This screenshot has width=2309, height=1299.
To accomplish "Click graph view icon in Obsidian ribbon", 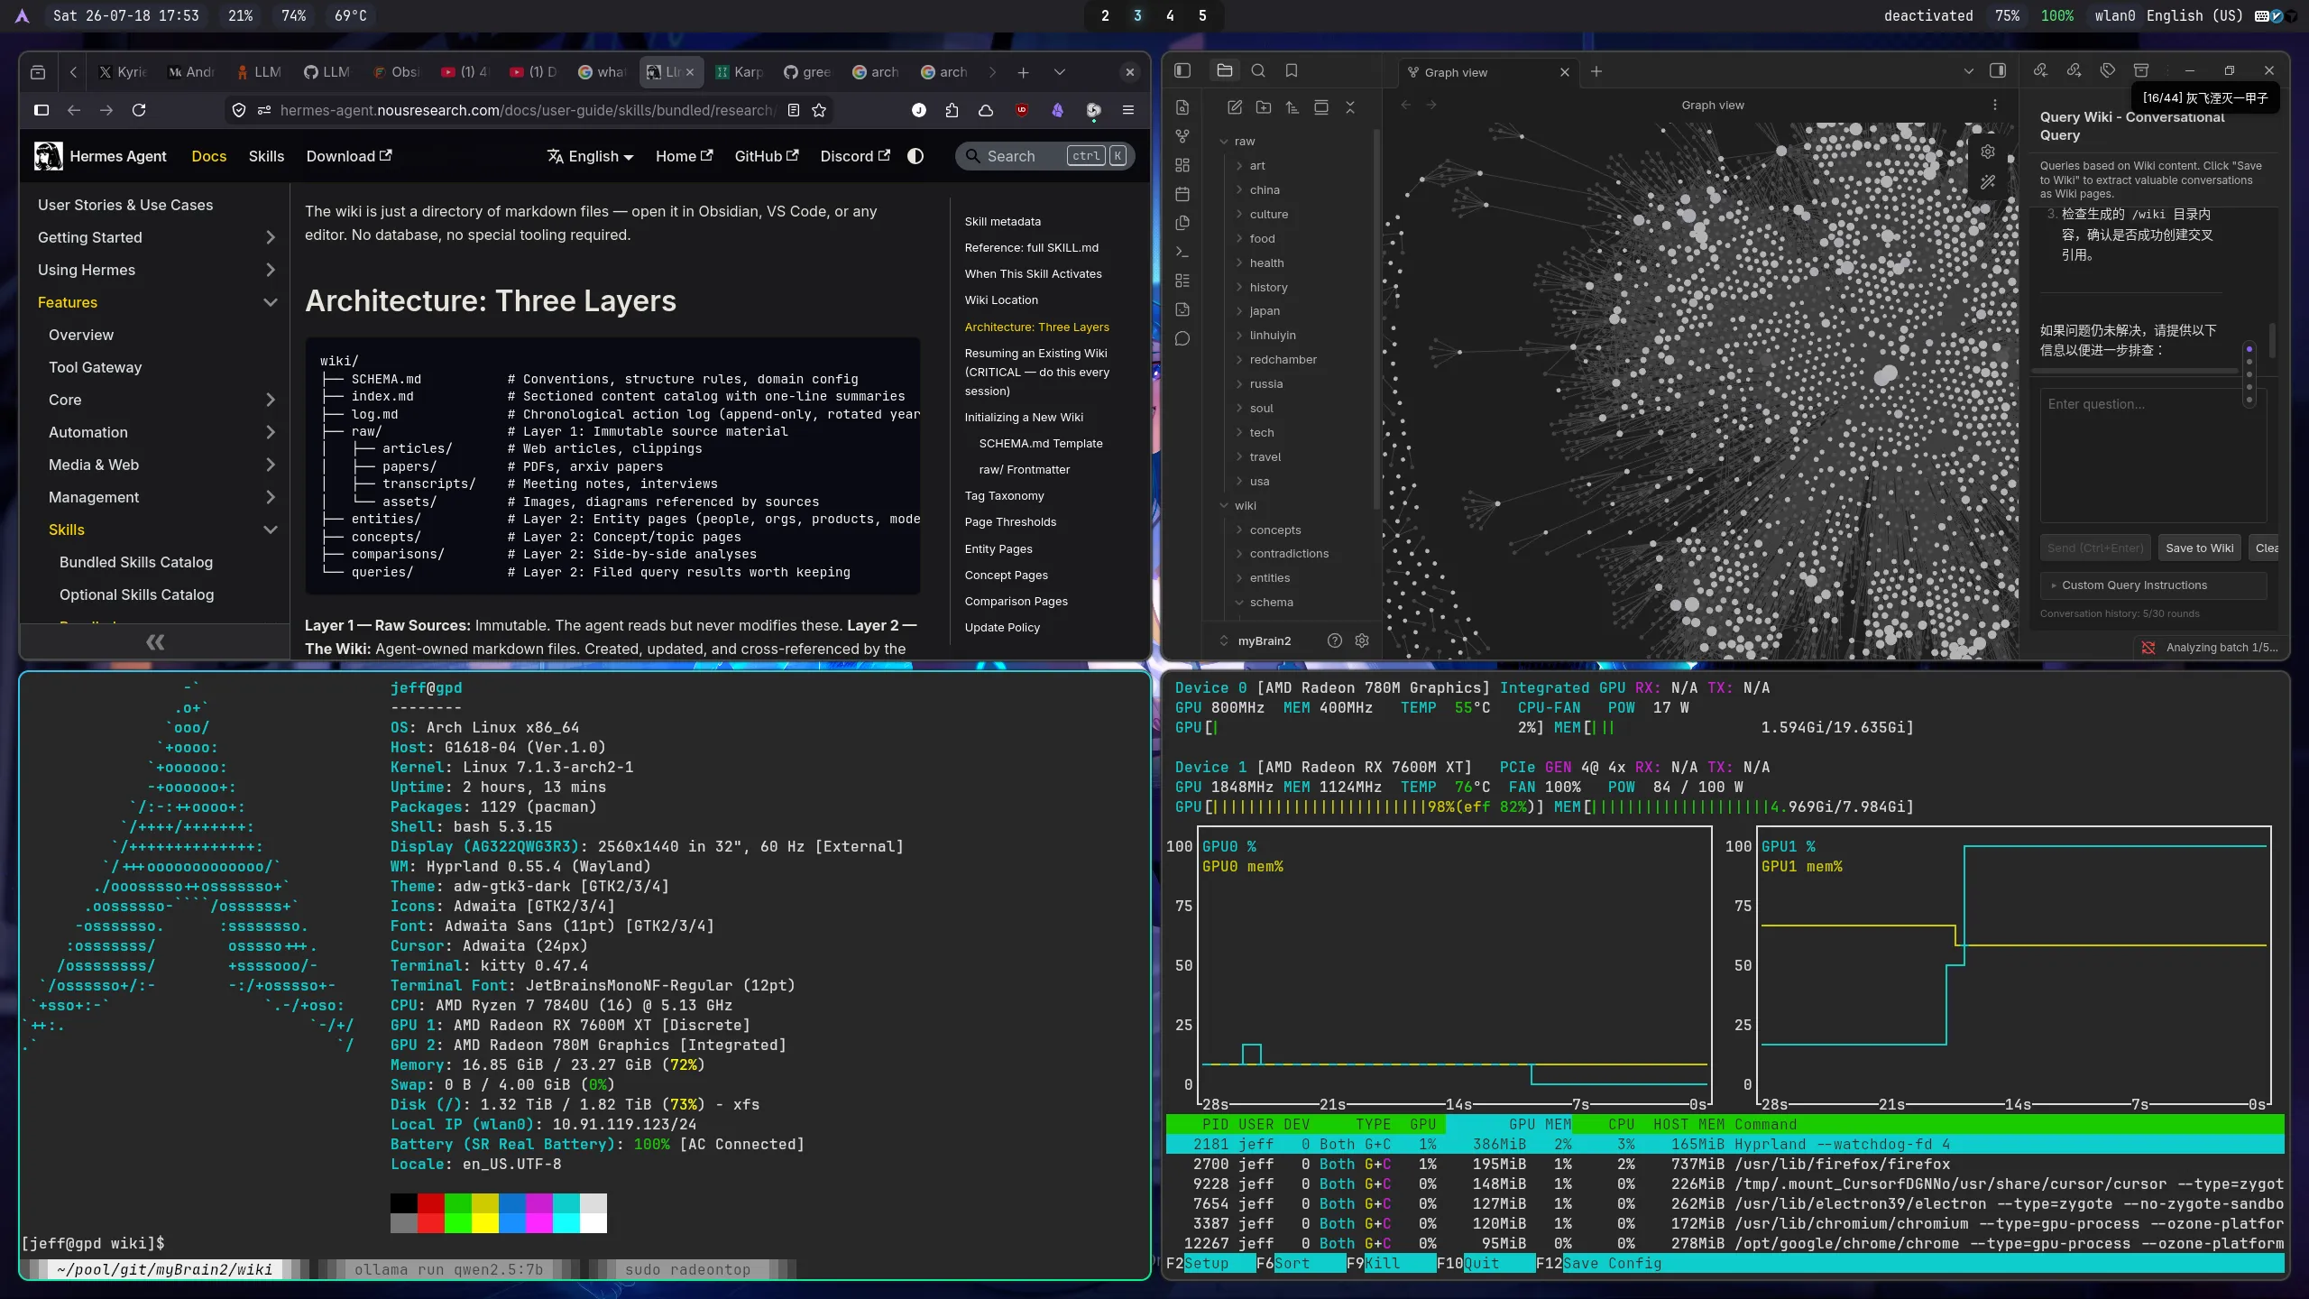I will [1182, 136].
